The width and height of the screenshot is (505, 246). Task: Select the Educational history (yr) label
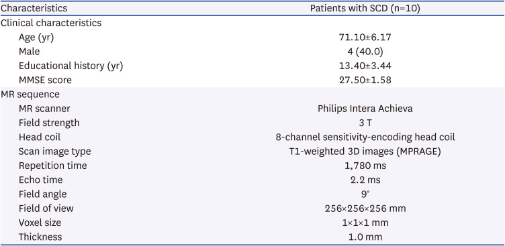click(71, 66)
